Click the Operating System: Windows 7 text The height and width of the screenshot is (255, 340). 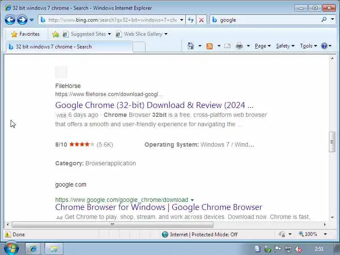click(x=199, y=144)
